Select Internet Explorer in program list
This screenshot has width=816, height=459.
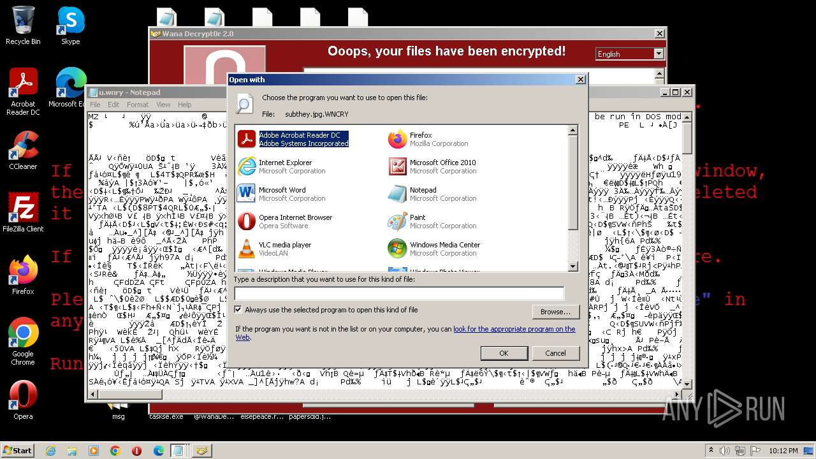click(x=281, y=166)
